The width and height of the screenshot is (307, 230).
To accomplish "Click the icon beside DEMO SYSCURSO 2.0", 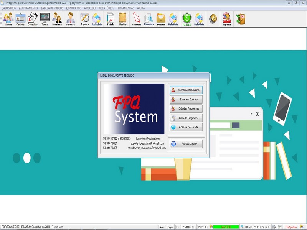I will [x=243, y=227].
